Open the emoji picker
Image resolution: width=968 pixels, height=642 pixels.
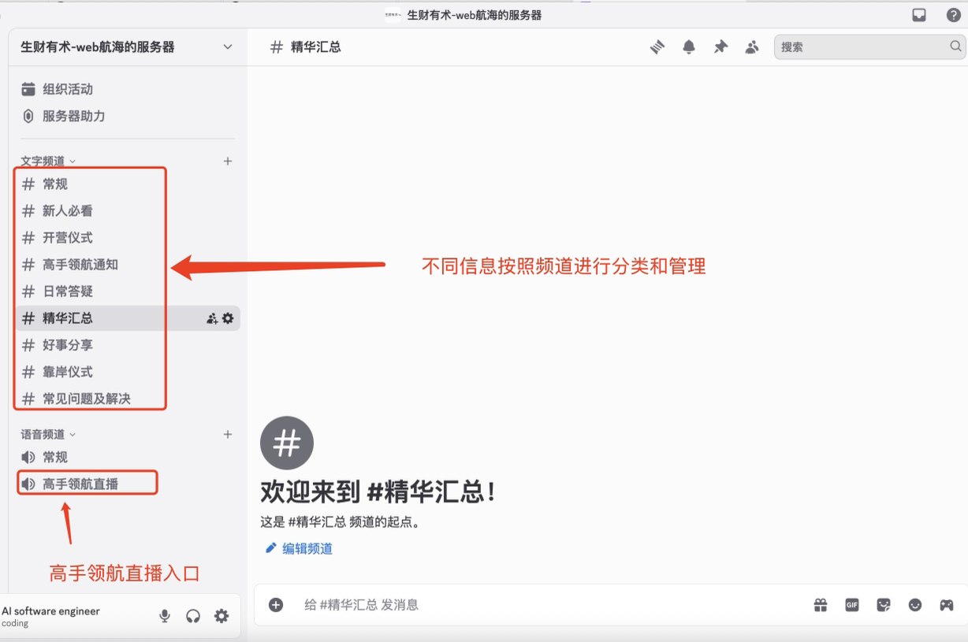pos(915,605)
